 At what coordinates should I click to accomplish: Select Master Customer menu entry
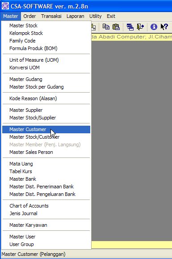point(46,130)
